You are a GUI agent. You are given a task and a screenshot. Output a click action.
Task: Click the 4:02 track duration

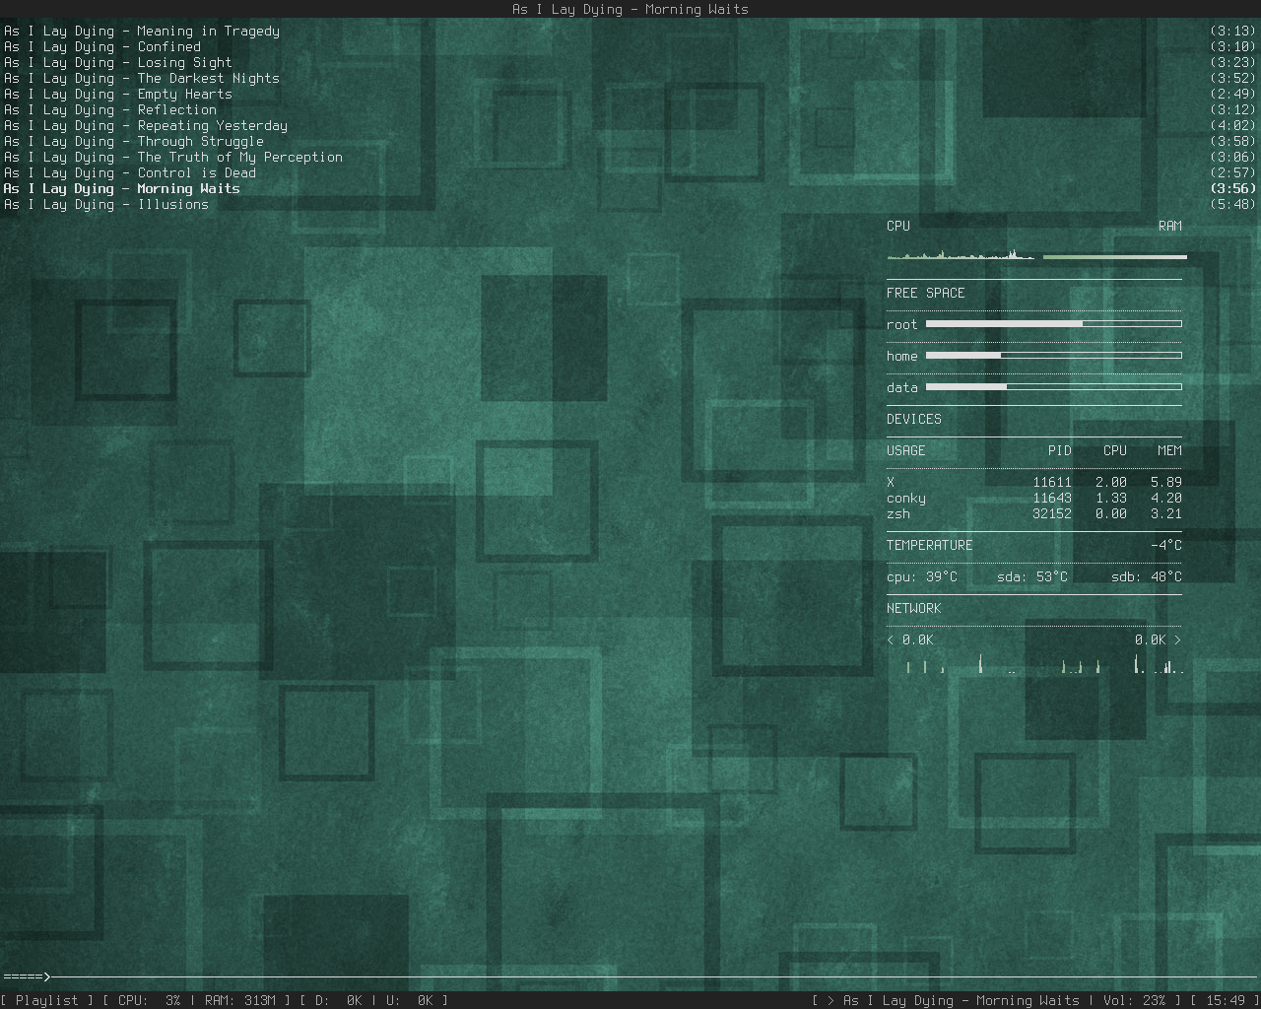[1233, 126]
